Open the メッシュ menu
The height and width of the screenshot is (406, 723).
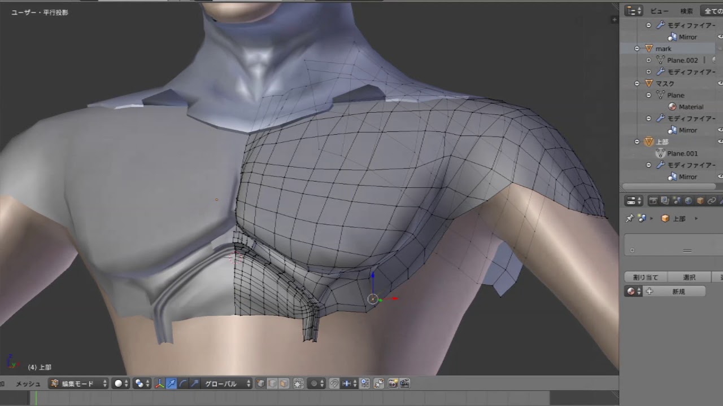coord(28,383)
